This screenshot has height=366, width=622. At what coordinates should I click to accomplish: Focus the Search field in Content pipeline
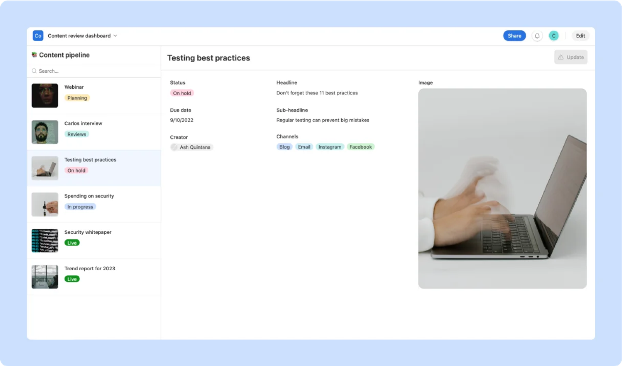tap(94, 71)
